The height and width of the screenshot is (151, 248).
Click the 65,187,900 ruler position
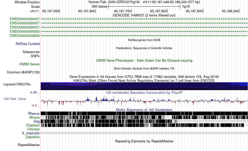(x=194, y=11)
